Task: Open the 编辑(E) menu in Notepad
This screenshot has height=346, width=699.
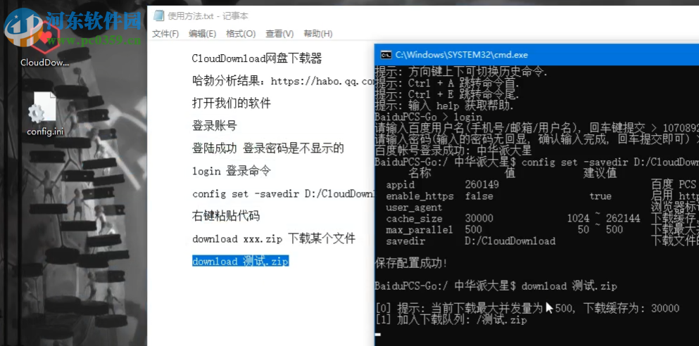Action: (203, 34)
